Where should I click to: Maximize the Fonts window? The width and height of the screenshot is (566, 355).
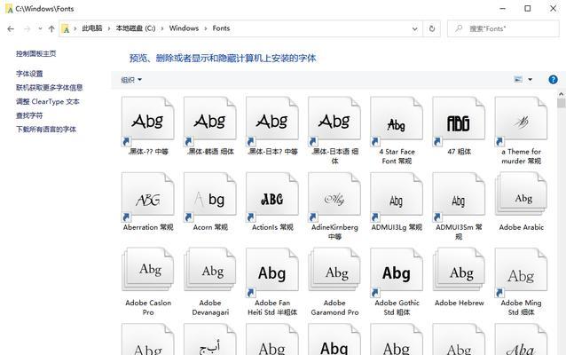point(527,8)
